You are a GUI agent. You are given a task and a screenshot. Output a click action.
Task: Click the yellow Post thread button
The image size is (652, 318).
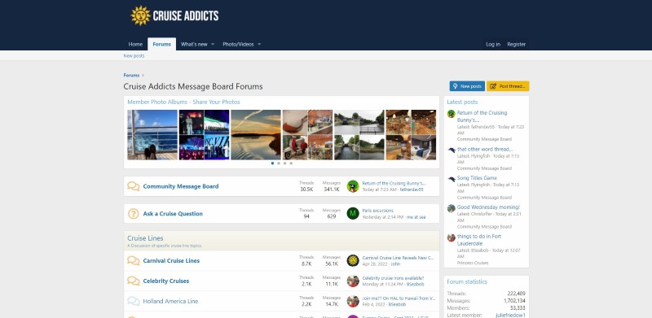point(508,86)
